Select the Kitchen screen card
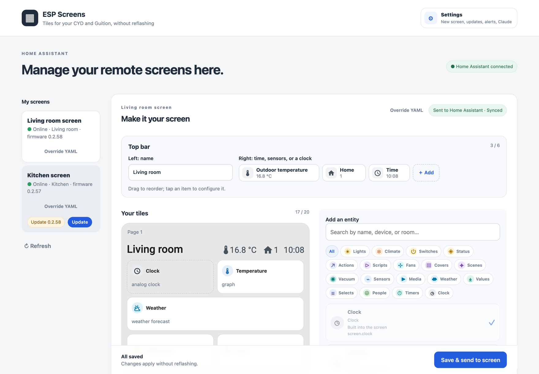Image resolution: width=539 pixels, height=374 pixels. [x=61, y=199]
